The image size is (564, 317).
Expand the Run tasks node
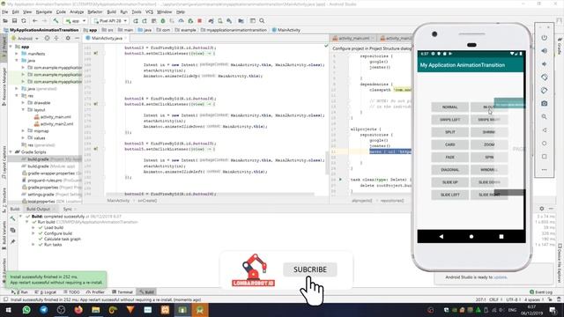pyautogui.click(x=33, y=245)
